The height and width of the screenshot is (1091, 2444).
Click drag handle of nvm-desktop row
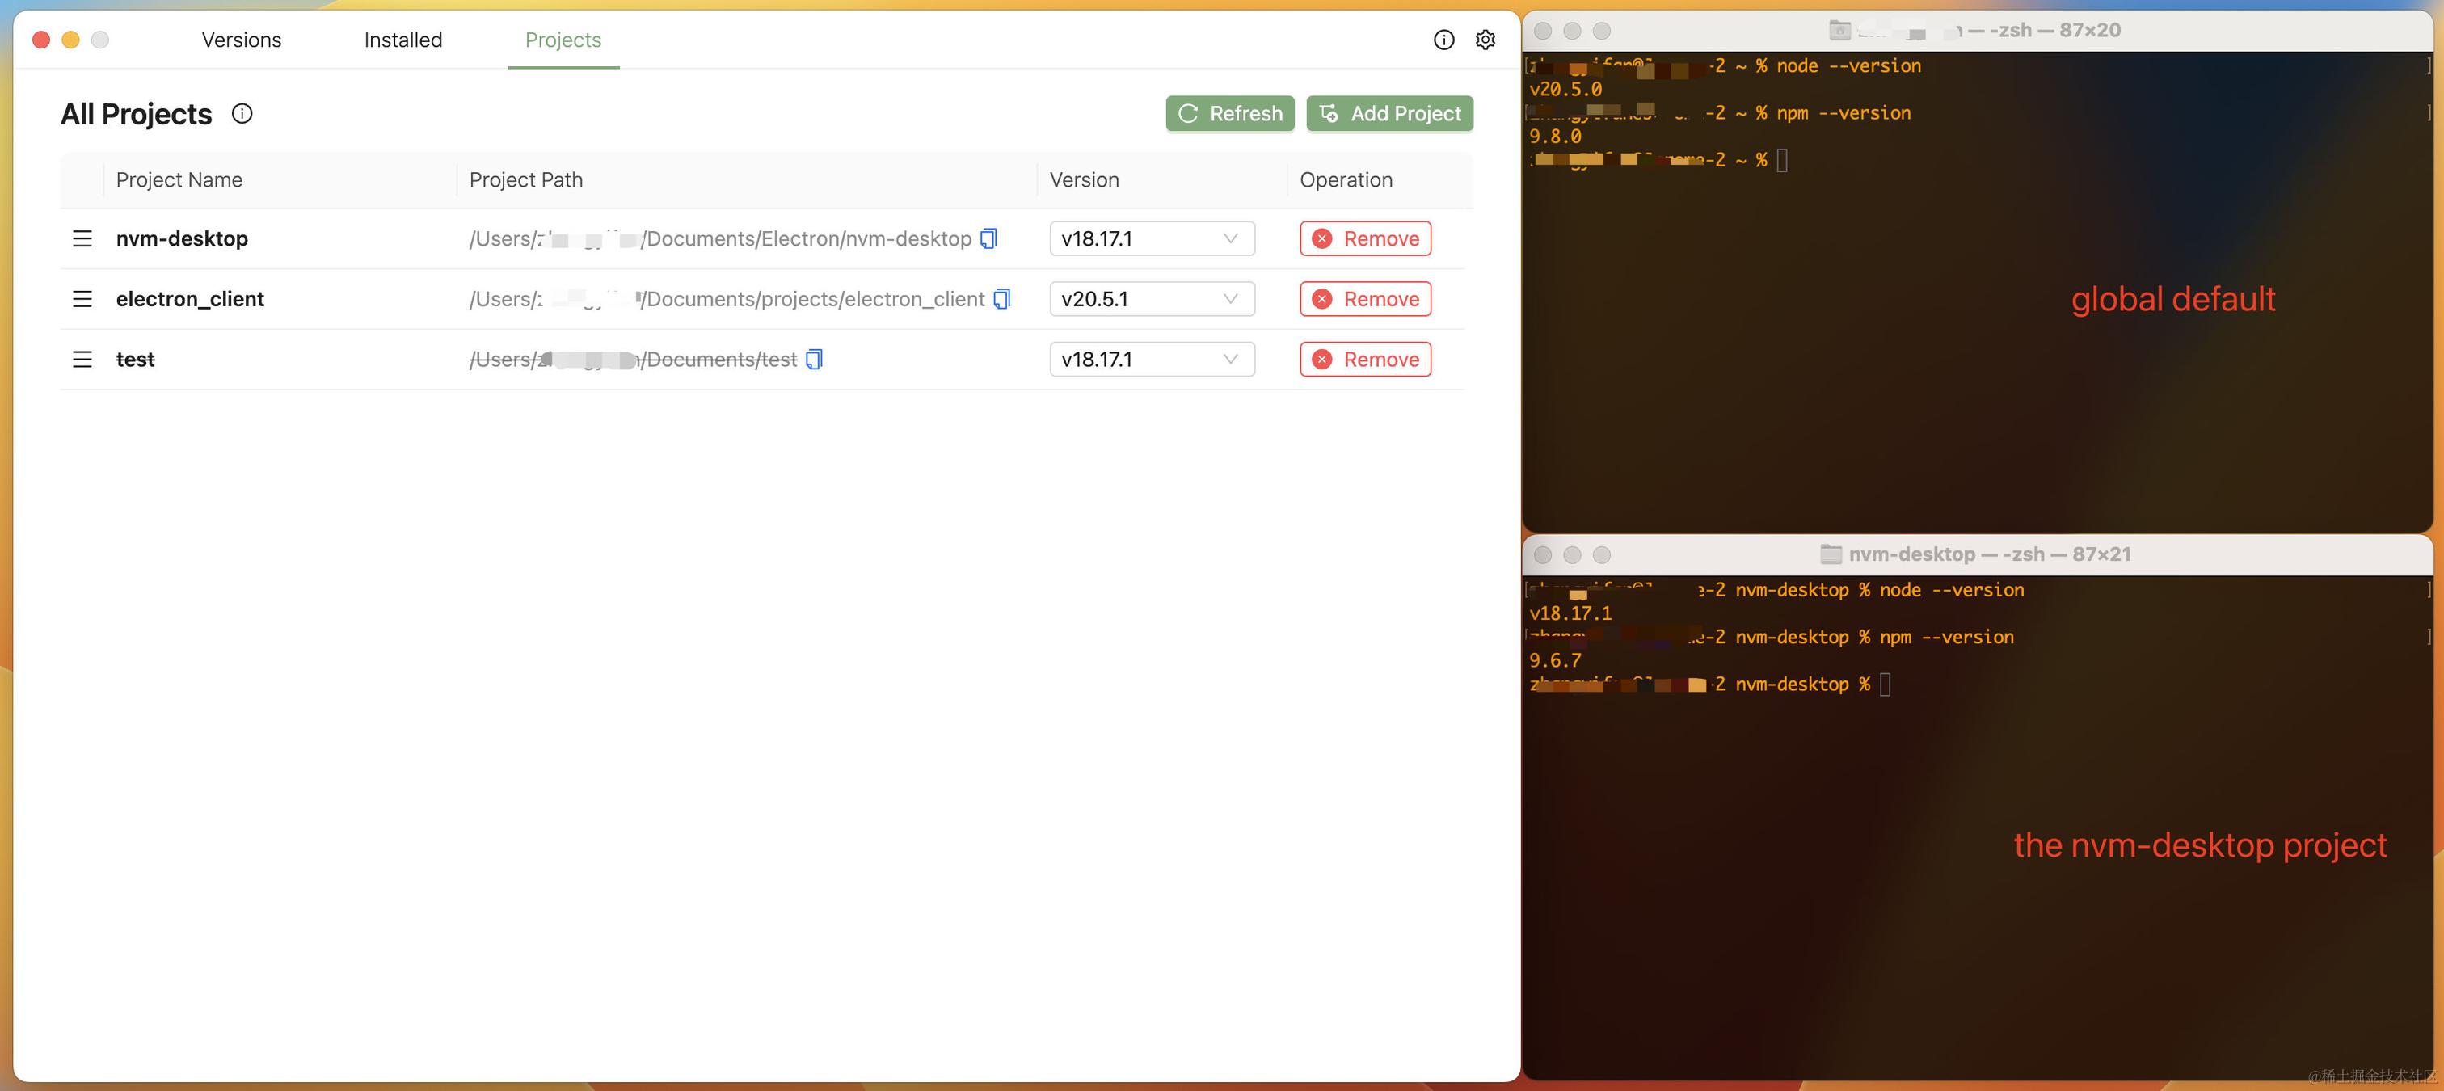pyautogui.click(x=82, y=238)
